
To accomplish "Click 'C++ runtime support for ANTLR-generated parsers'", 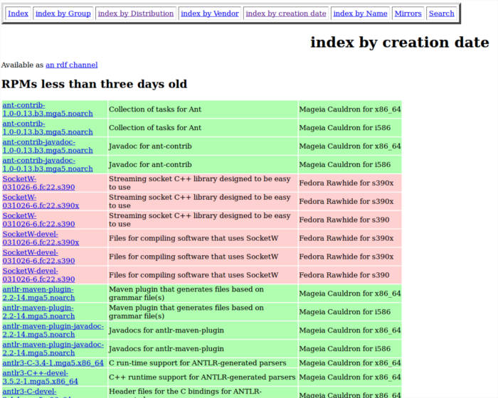I will coord(202,377).
